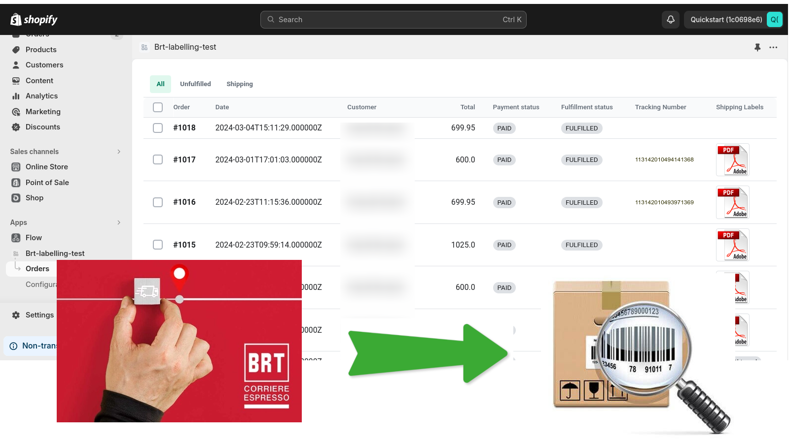Open PDF shipping label for order #1016
This screenshot has height=443, width=789.
coord(732,202)
